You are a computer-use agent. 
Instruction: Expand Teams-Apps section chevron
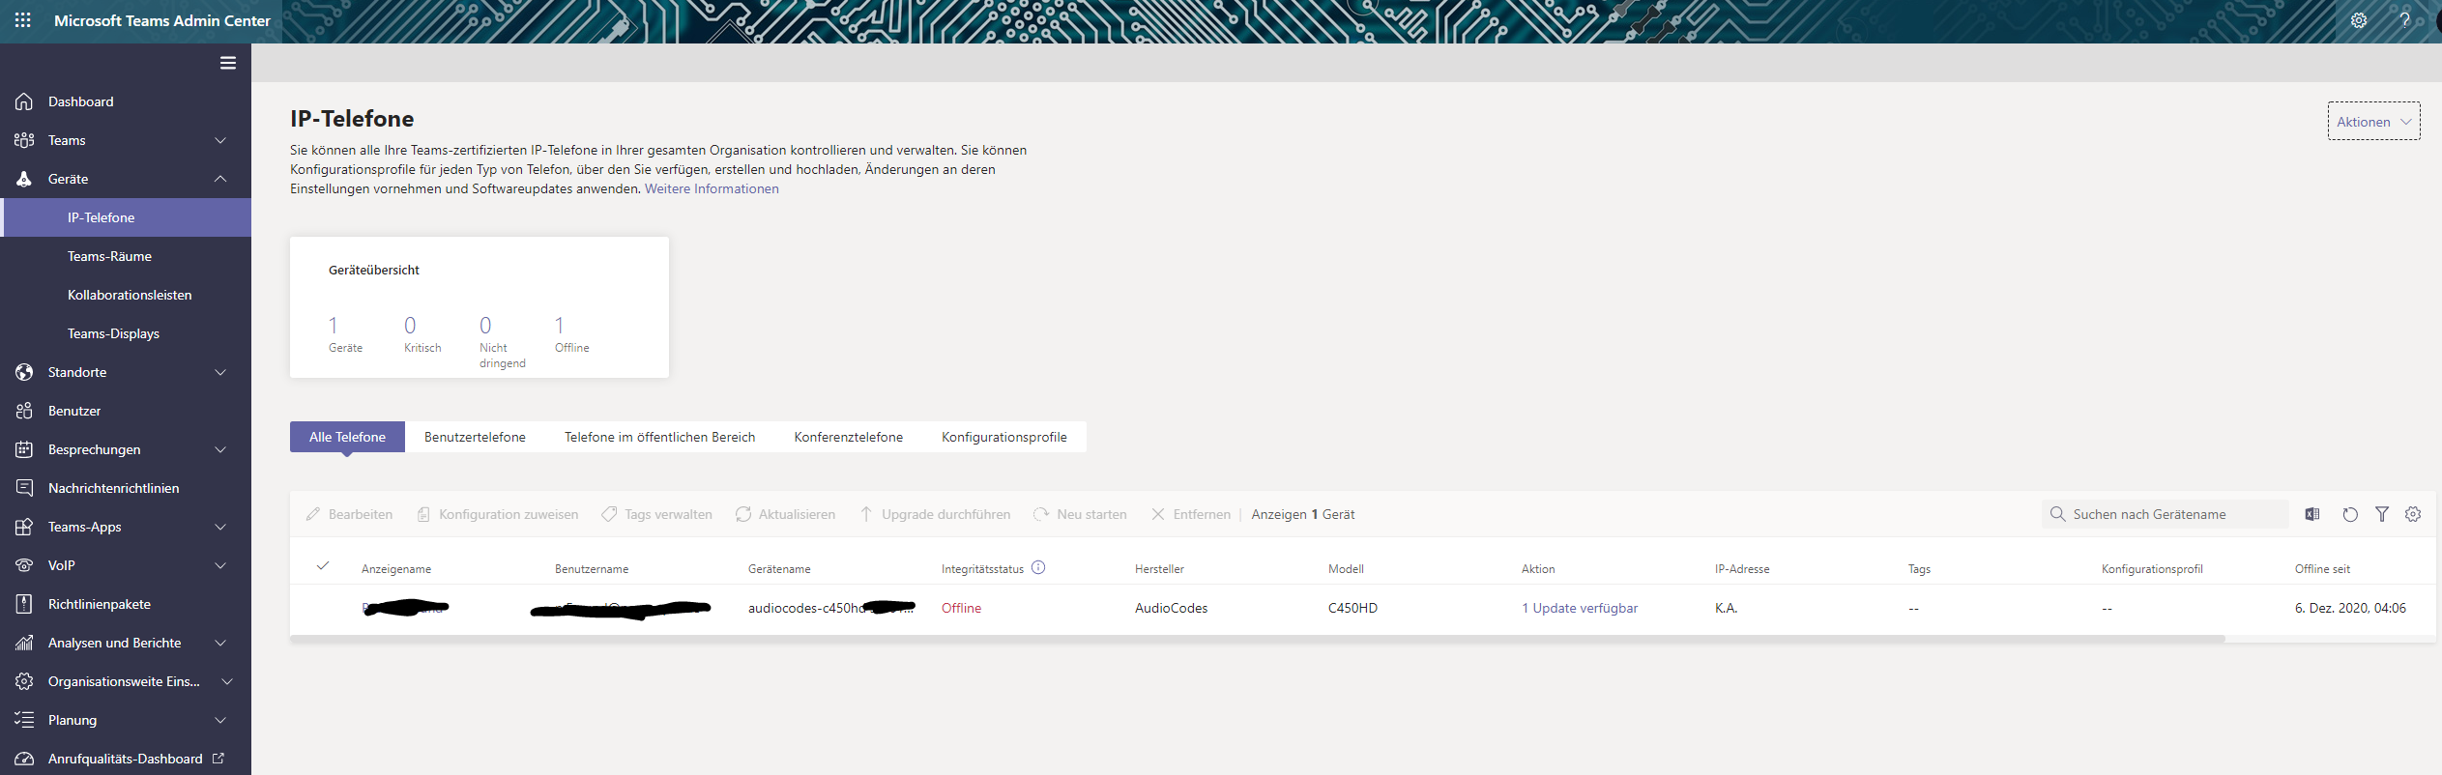click(x=220, y=527)
